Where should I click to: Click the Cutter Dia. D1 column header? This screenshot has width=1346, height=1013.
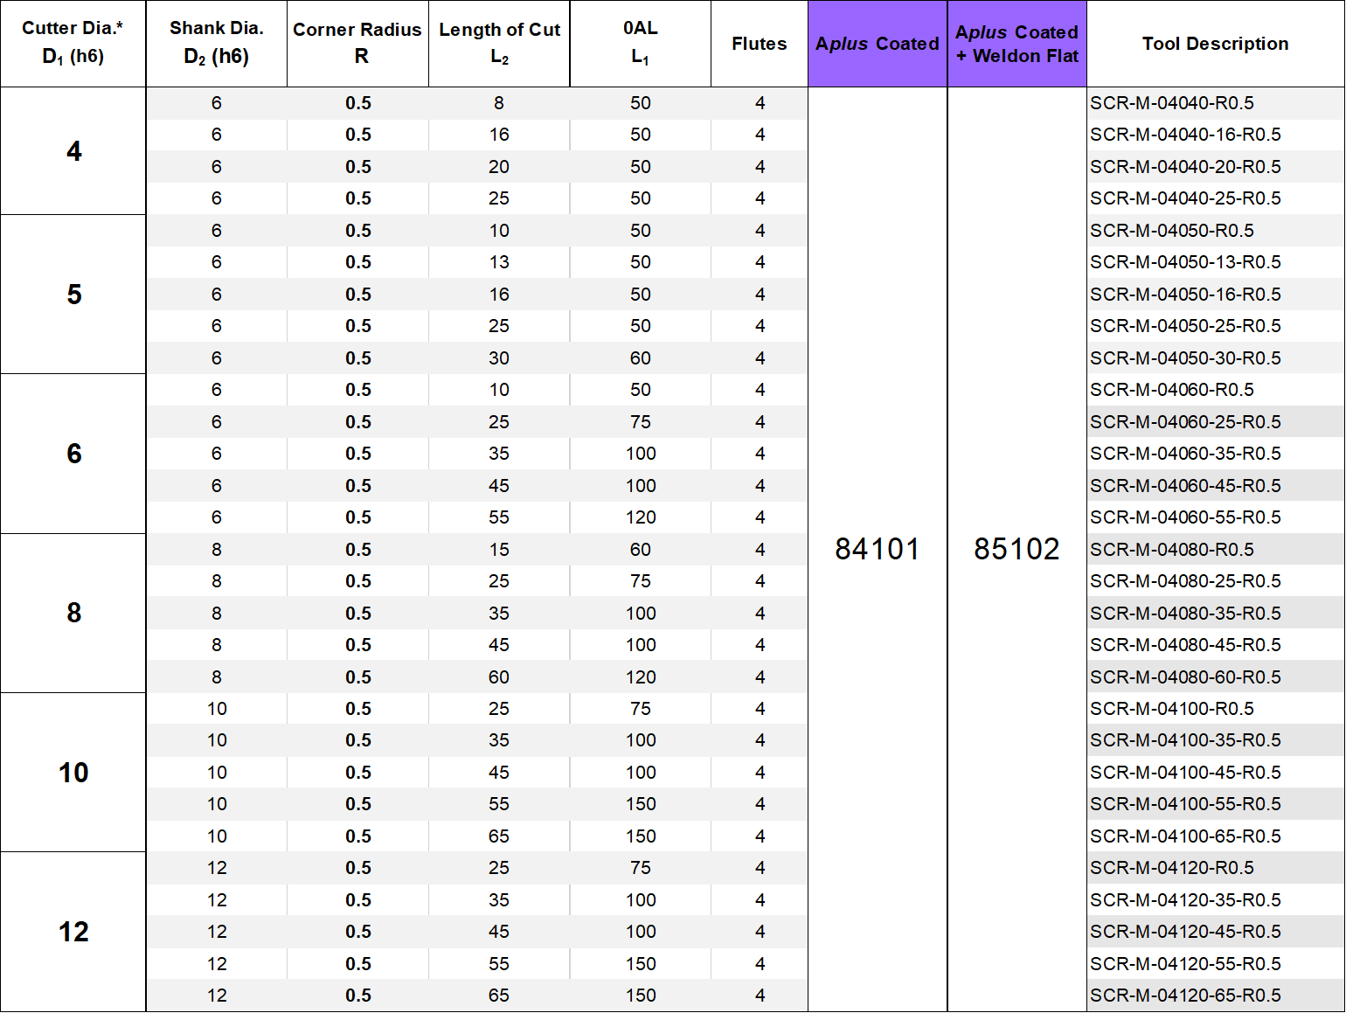73,43
